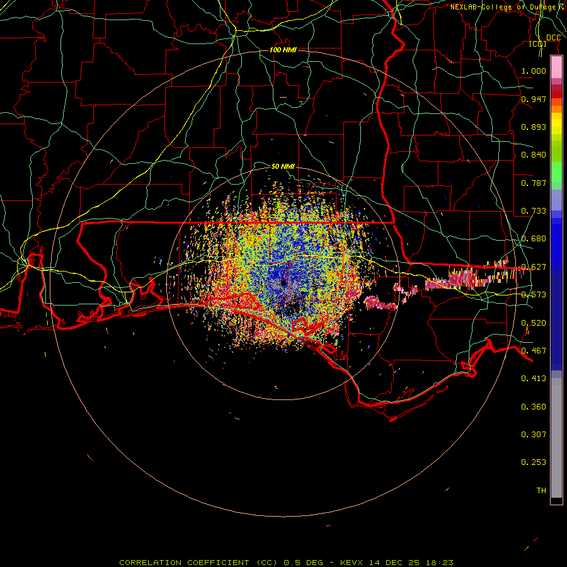The image size is (567, 567).
Task: Pick the pink swatch atop the color bar
Action: [x=556, y=67]
